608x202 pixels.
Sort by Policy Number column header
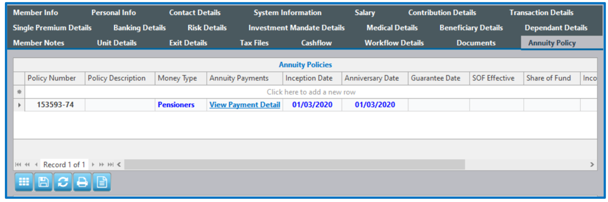click(x=55, y=78)
